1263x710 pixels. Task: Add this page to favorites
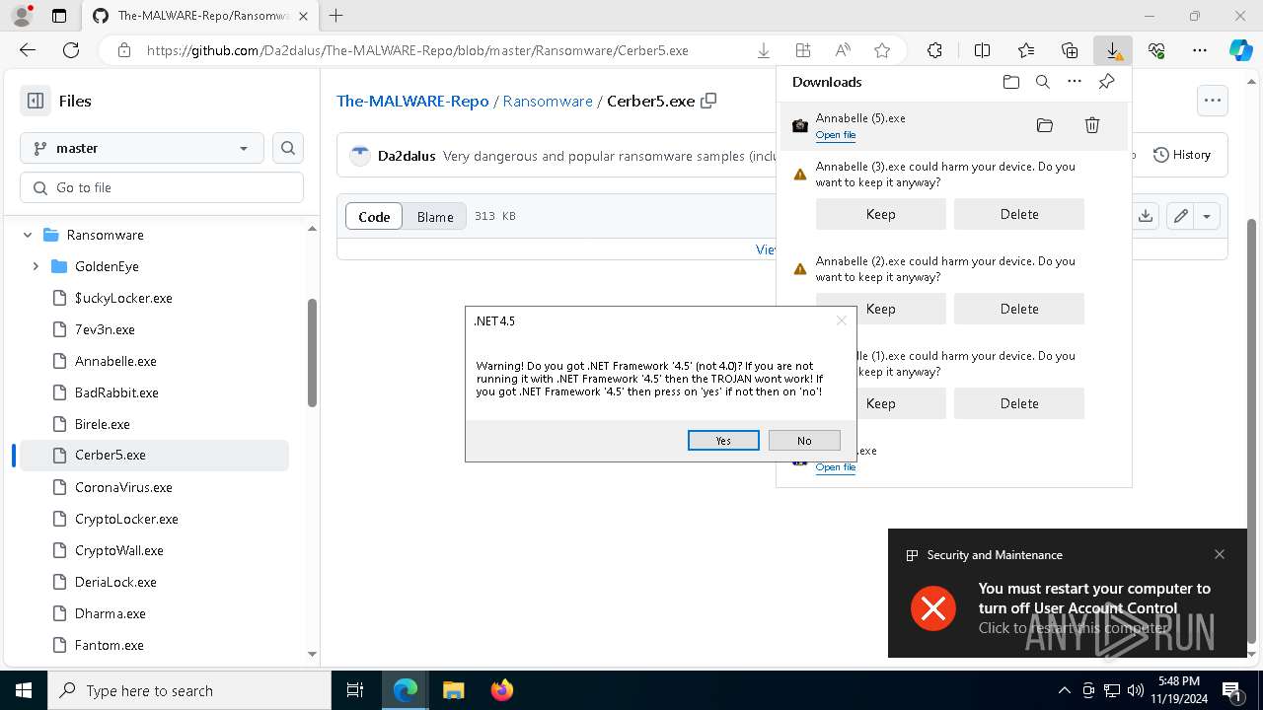tap(882, 50)
